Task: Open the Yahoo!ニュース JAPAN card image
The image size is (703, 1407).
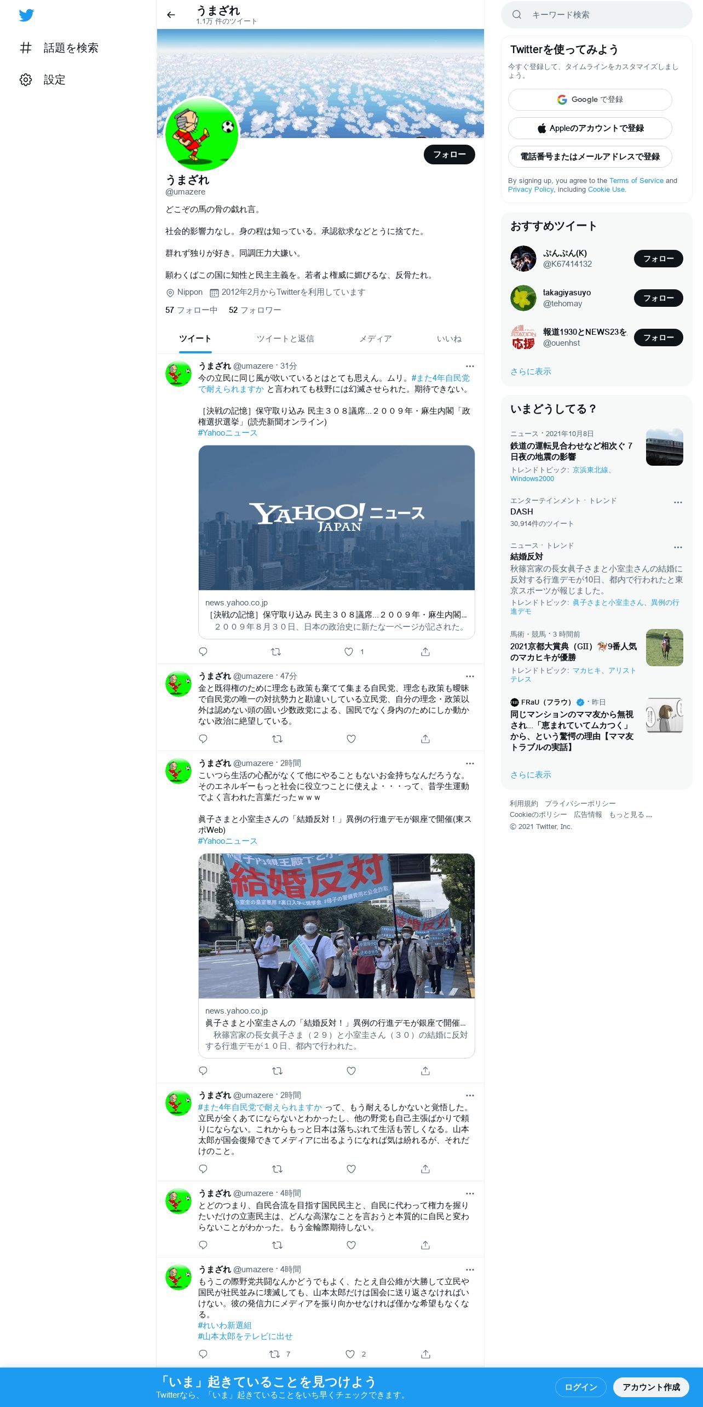Action: pyautogui.click(x=337, y=518)
